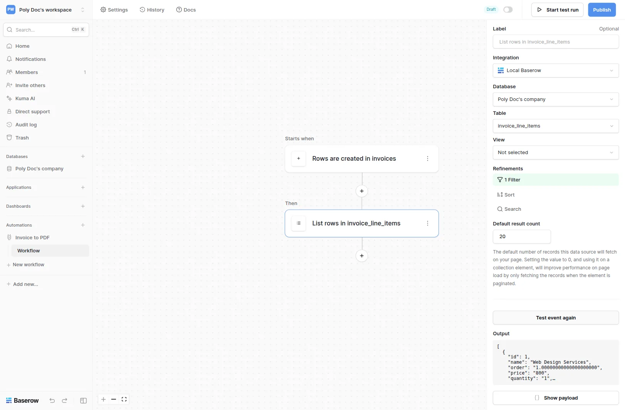
Task: Click the PW workspace avatar
Action: coord(11,10)
